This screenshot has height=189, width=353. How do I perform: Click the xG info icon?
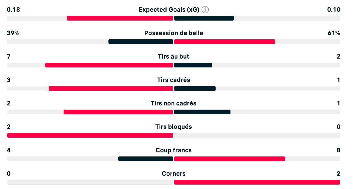(205, 10)
